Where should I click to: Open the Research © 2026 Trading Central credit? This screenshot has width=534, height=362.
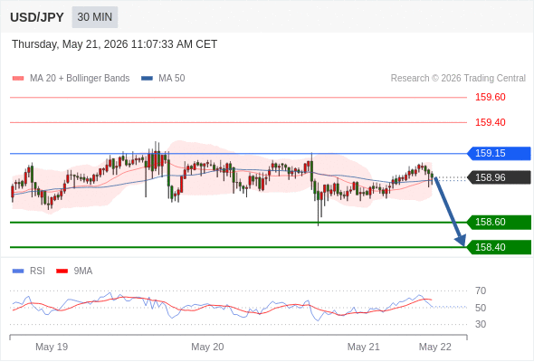click(458, 79)
